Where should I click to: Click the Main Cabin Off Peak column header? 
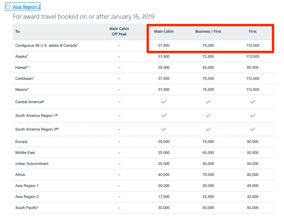[x=119, y=31]
